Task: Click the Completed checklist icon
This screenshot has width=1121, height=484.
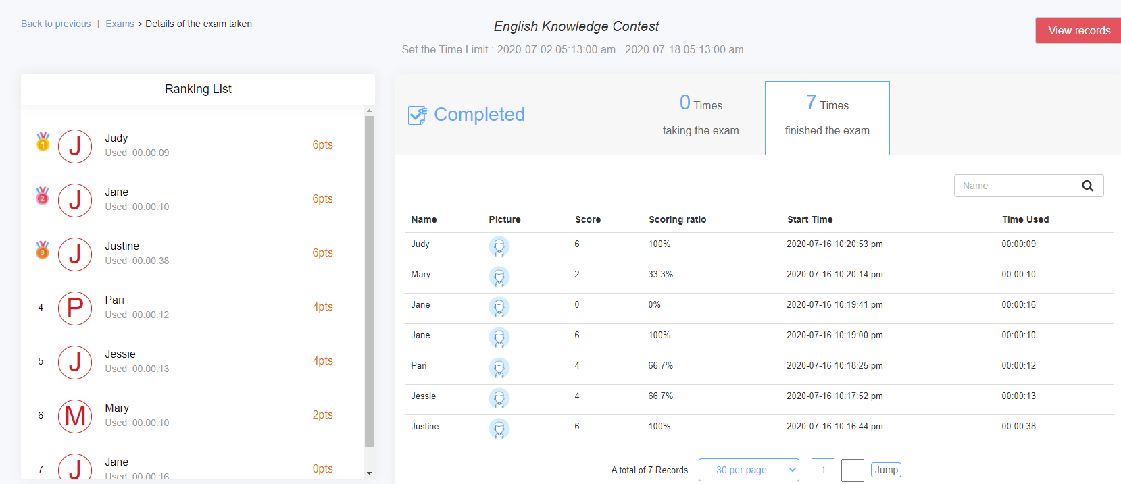Action: [x=418, y=115]
